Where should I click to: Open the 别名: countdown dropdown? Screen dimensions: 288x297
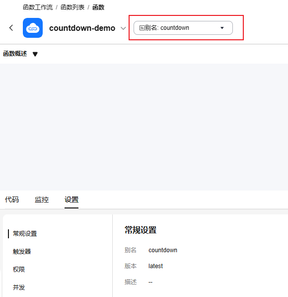[183, 28]
